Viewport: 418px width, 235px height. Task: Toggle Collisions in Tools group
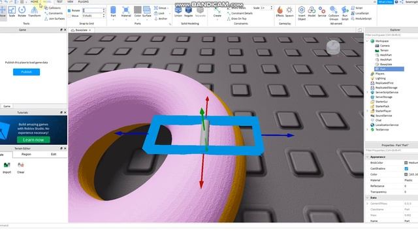click(x=52, y=8)
